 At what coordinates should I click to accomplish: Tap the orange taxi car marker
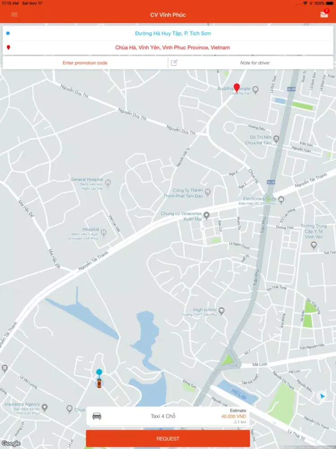pyautogui.click(x=99, y=383)
